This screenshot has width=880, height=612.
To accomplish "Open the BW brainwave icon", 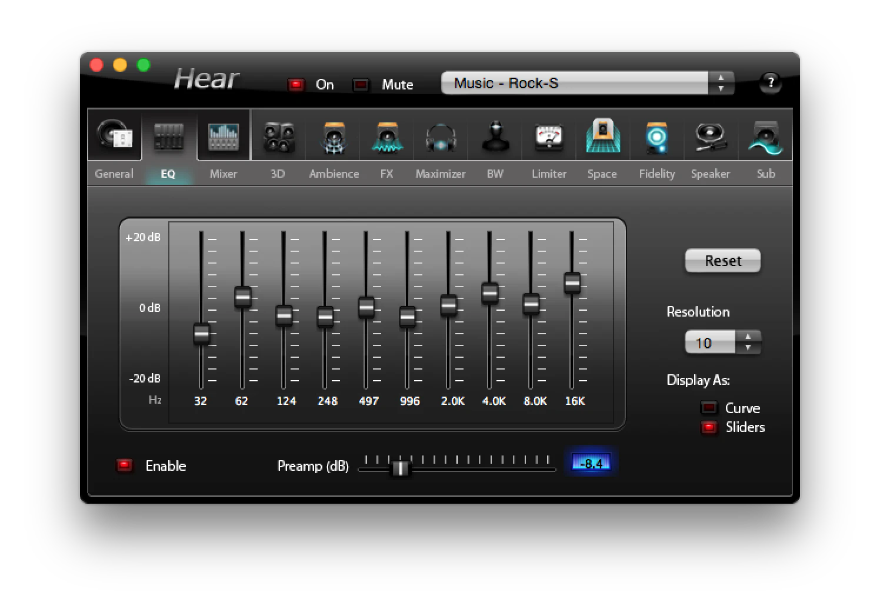I will pos(495,137).
